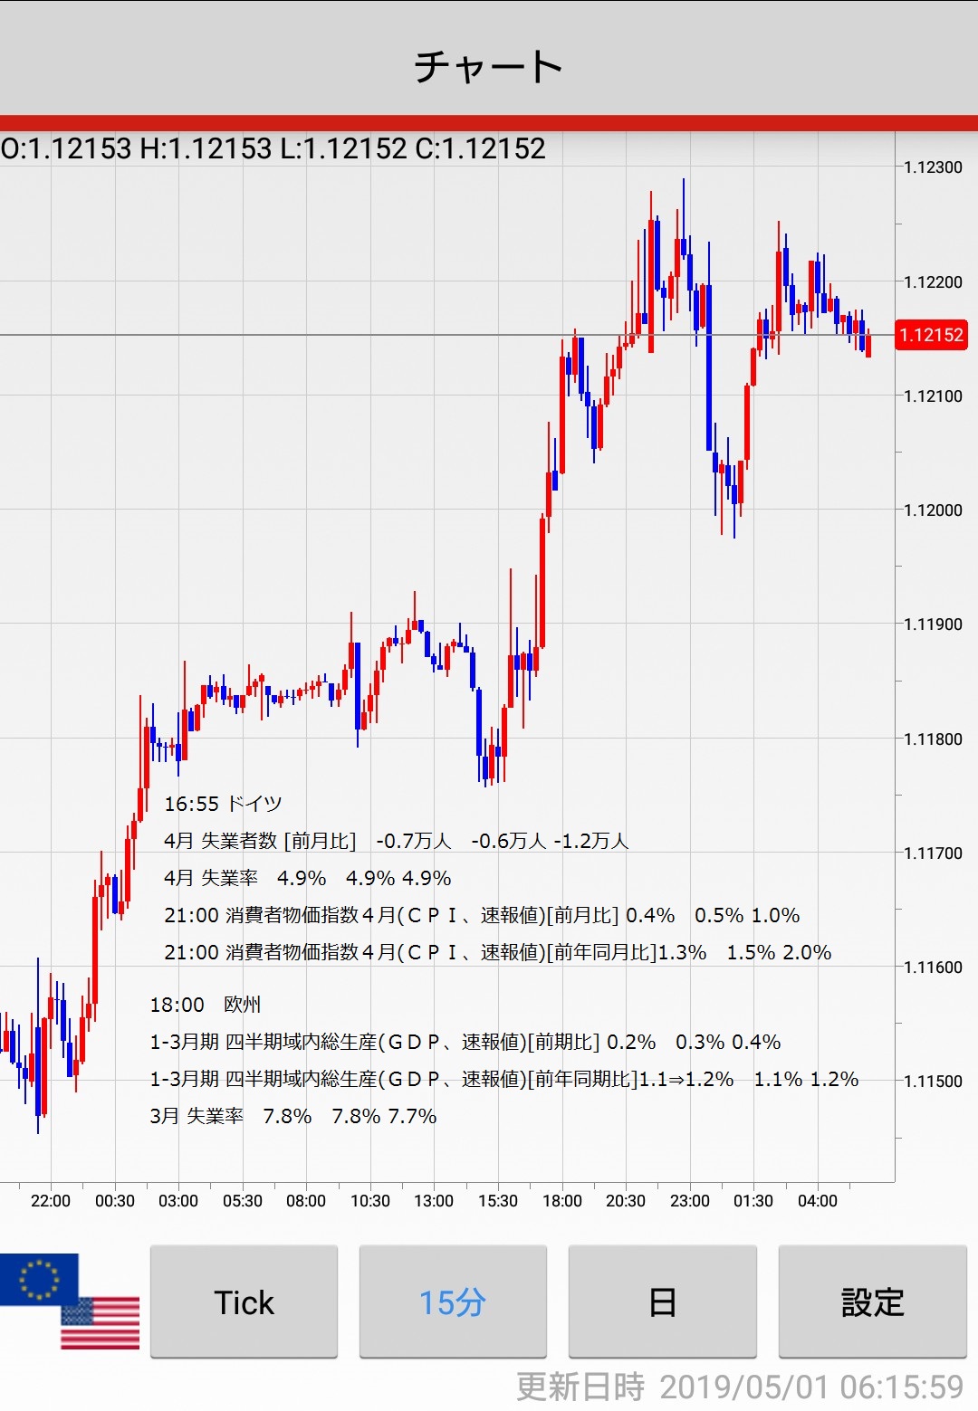Tap the 4月 失業率 4.9% line
Viewport: 978px width, 1411px height.
click(x=307, y=878)
